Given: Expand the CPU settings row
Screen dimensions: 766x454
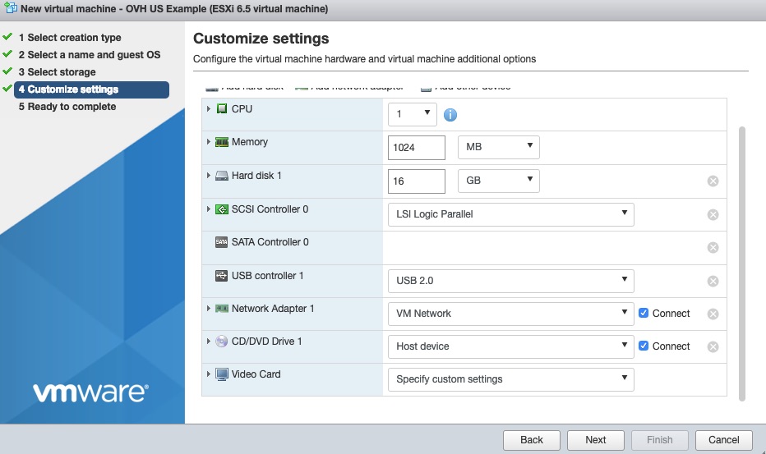Looking at the screenshot, I should [x=209, y=109].
